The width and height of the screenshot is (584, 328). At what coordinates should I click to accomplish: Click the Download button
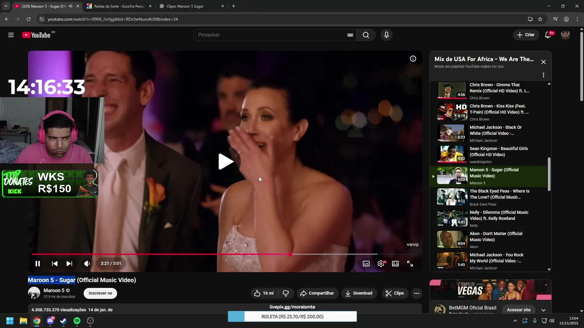tap(359, 293)
